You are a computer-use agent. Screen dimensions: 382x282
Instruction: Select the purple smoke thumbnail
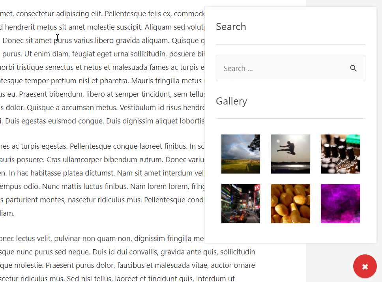tap(340, 204)
